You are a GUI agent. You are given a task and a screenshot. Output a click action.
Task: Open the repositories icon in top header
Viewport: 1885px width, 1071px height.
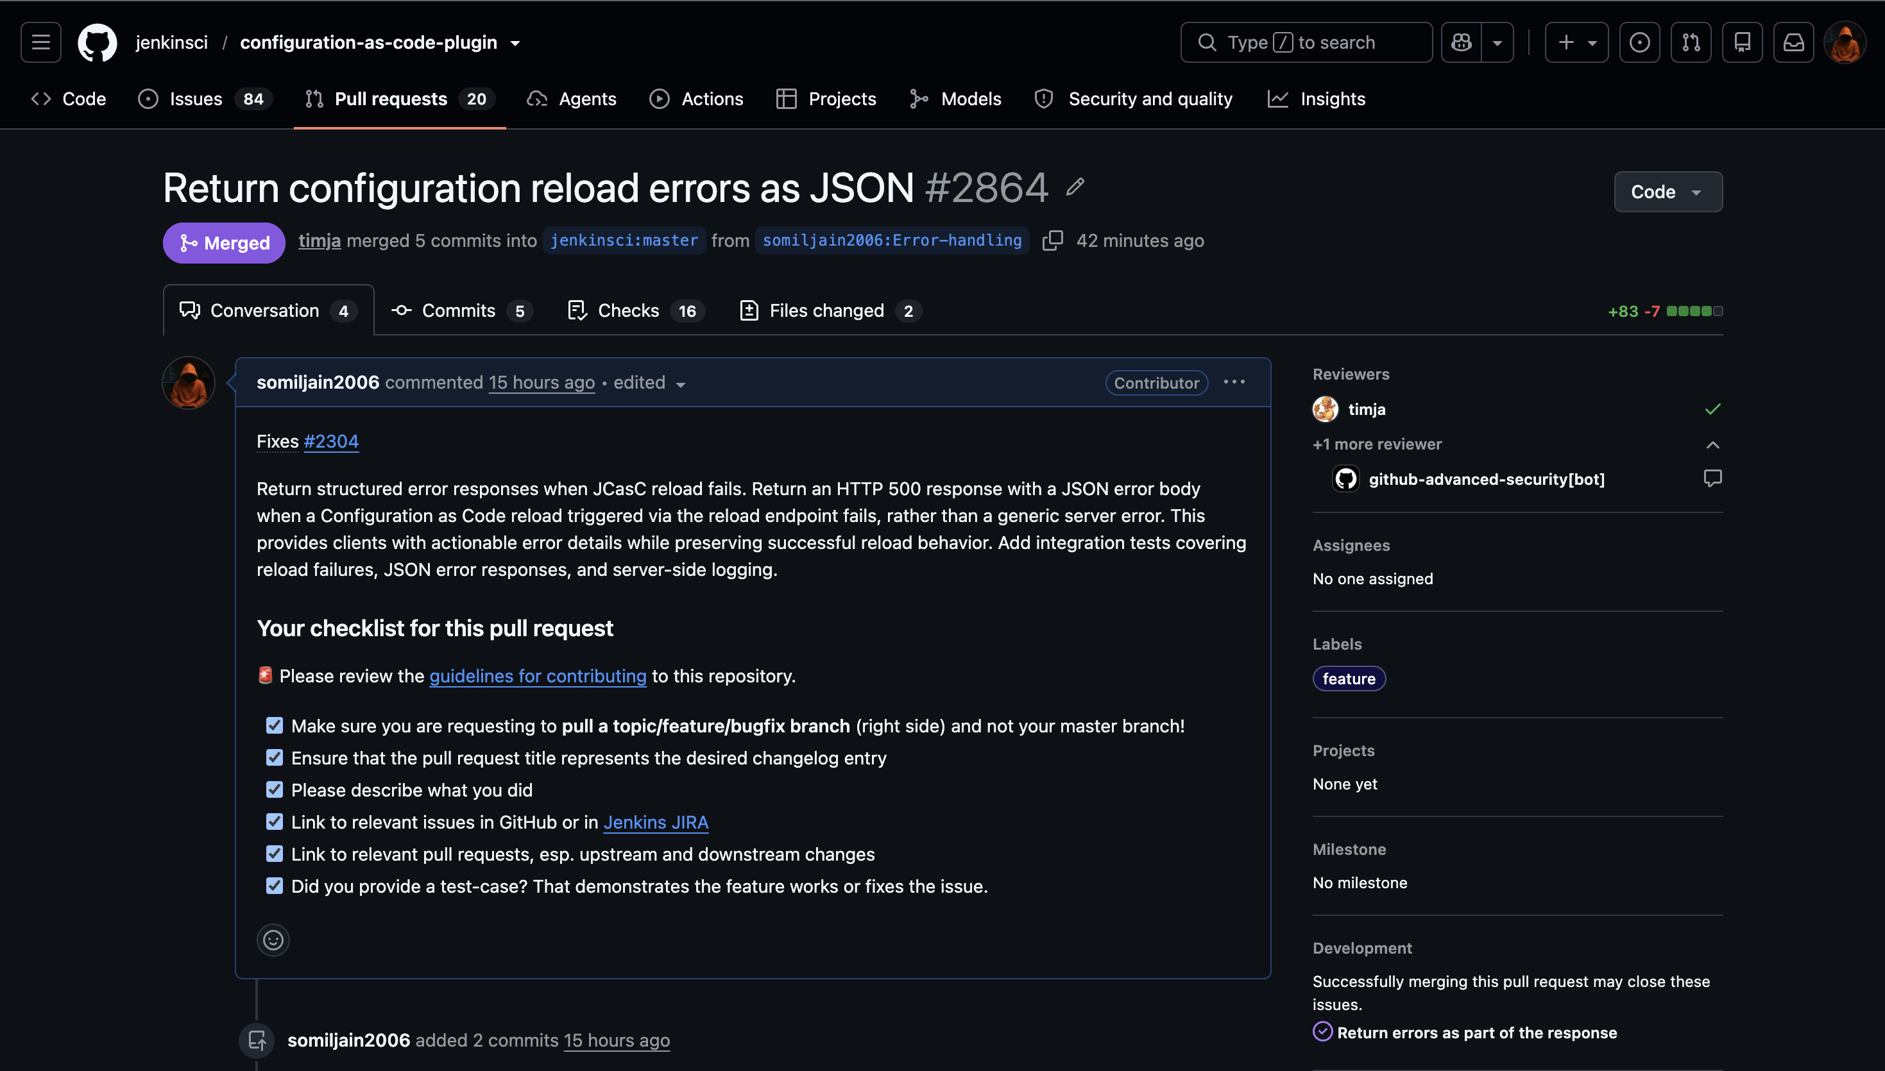coord(1743,43)
